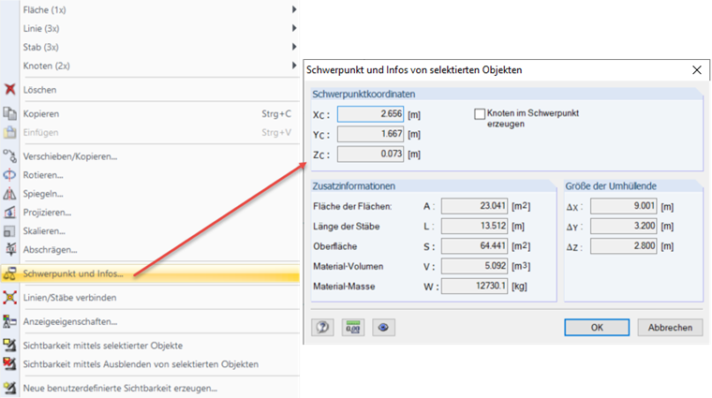Expand Stab (3x) submenu arrow

coord(294,47)
